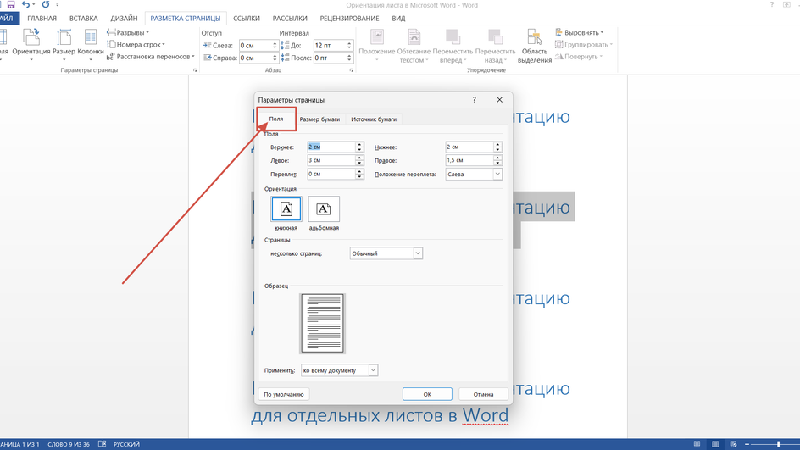Screen dimensions: 800x450
Task: Click the zoom slider in status bar
Action: point(775,444)
